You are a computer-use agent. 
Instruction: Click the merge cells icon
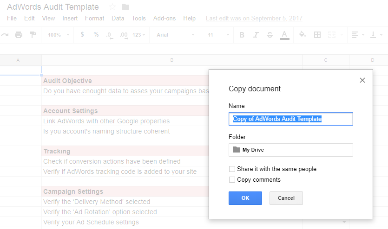(x=332, y=35)
